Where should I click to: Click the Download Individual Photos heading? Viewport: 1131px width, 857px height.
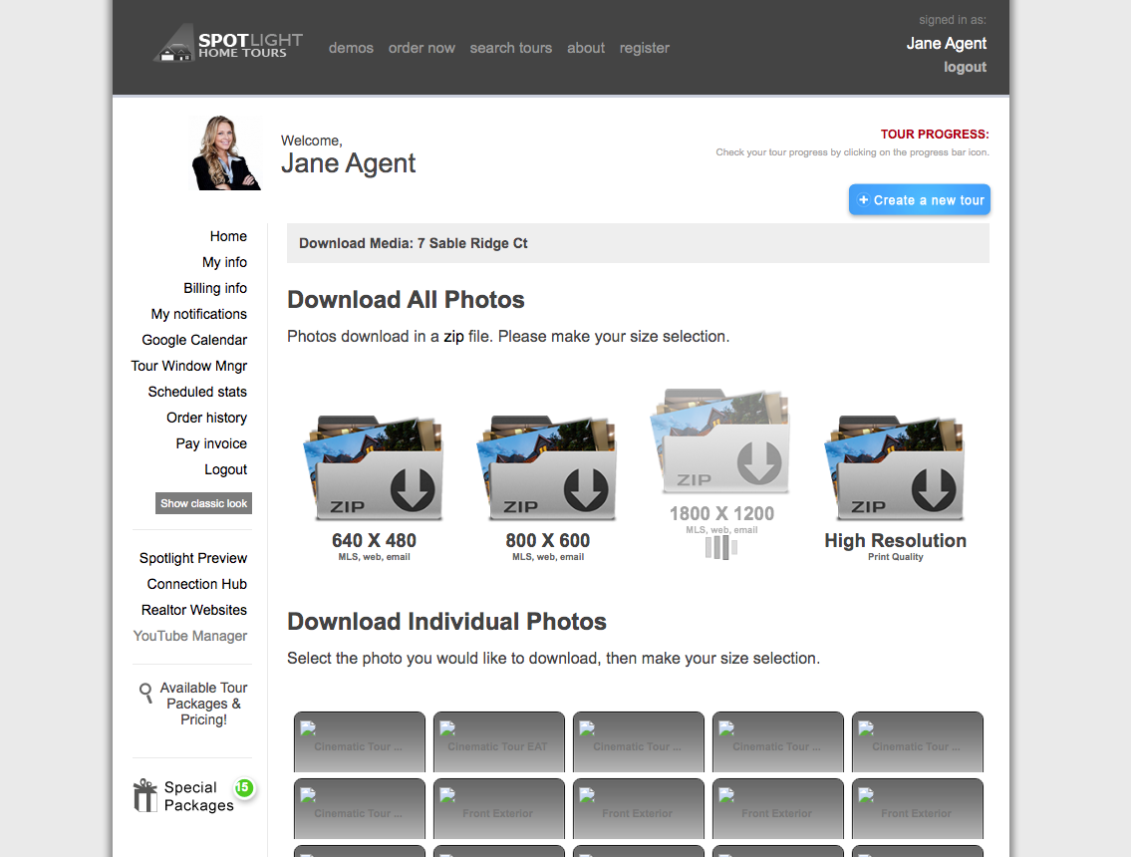[x=446, y=622]
